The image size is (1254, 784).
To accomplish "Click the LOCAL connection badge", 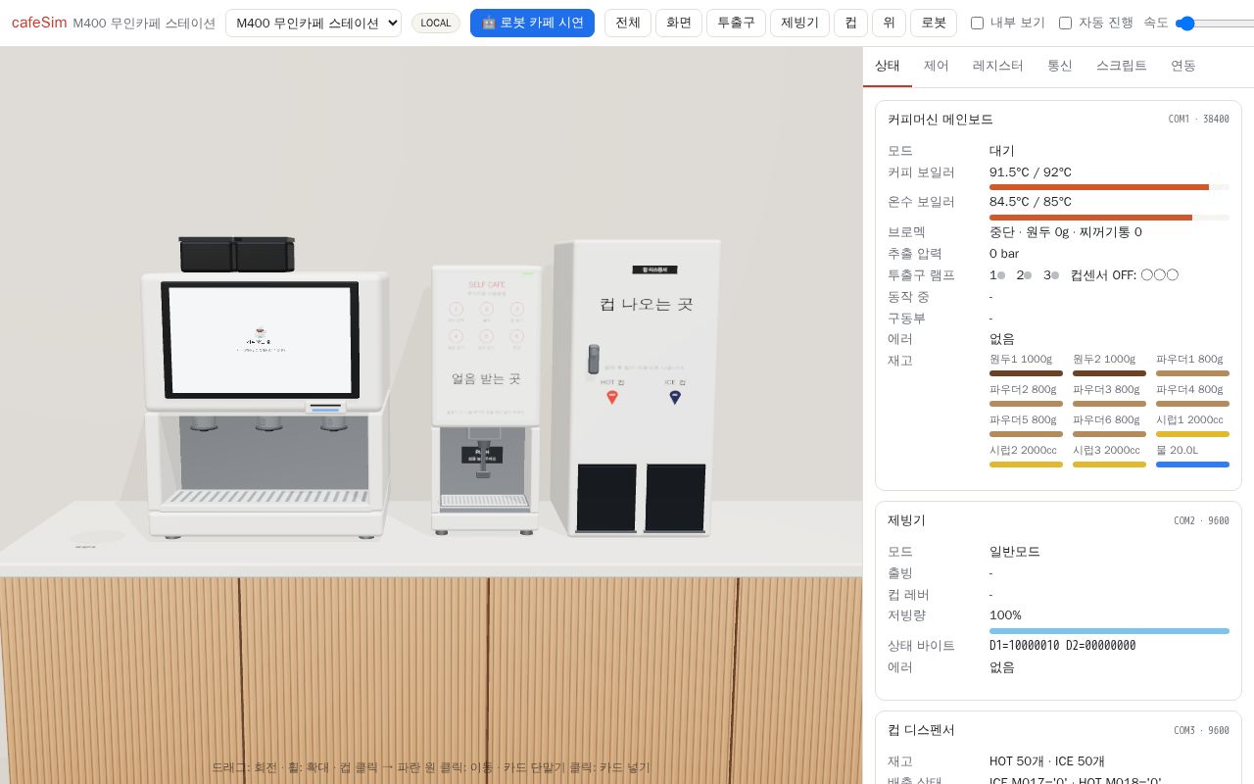I will pos(436,23).
